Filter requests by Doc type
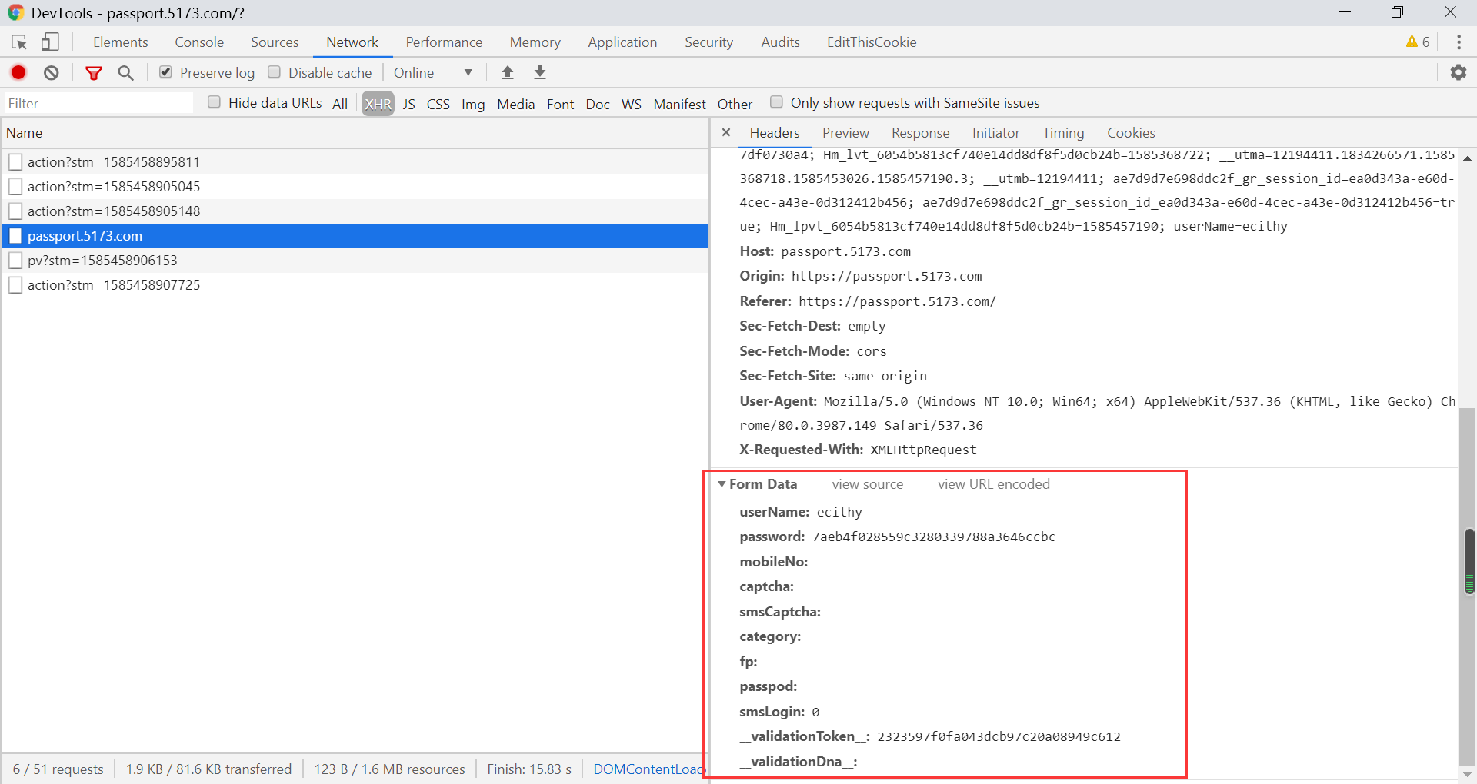1477x784 pixels. [x=598, y=104]
